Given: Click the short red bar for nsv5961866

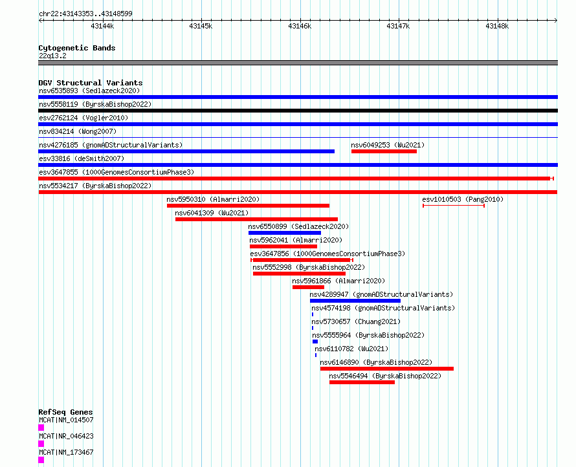Looking at the screenshot, I should click(x=308, y=287).
